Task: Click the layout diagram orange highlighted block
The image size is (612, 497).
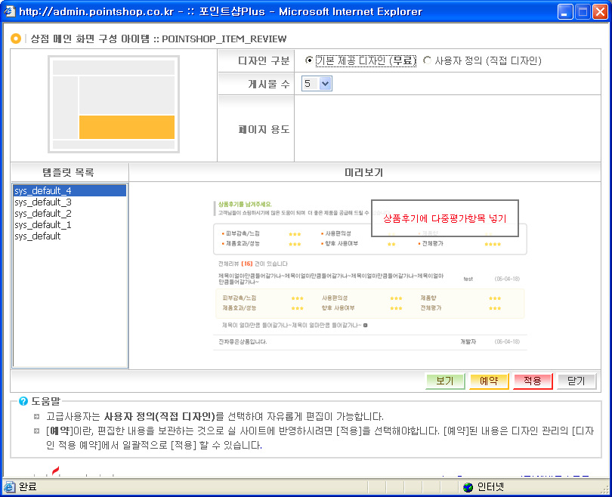Action: click(126, 127)
